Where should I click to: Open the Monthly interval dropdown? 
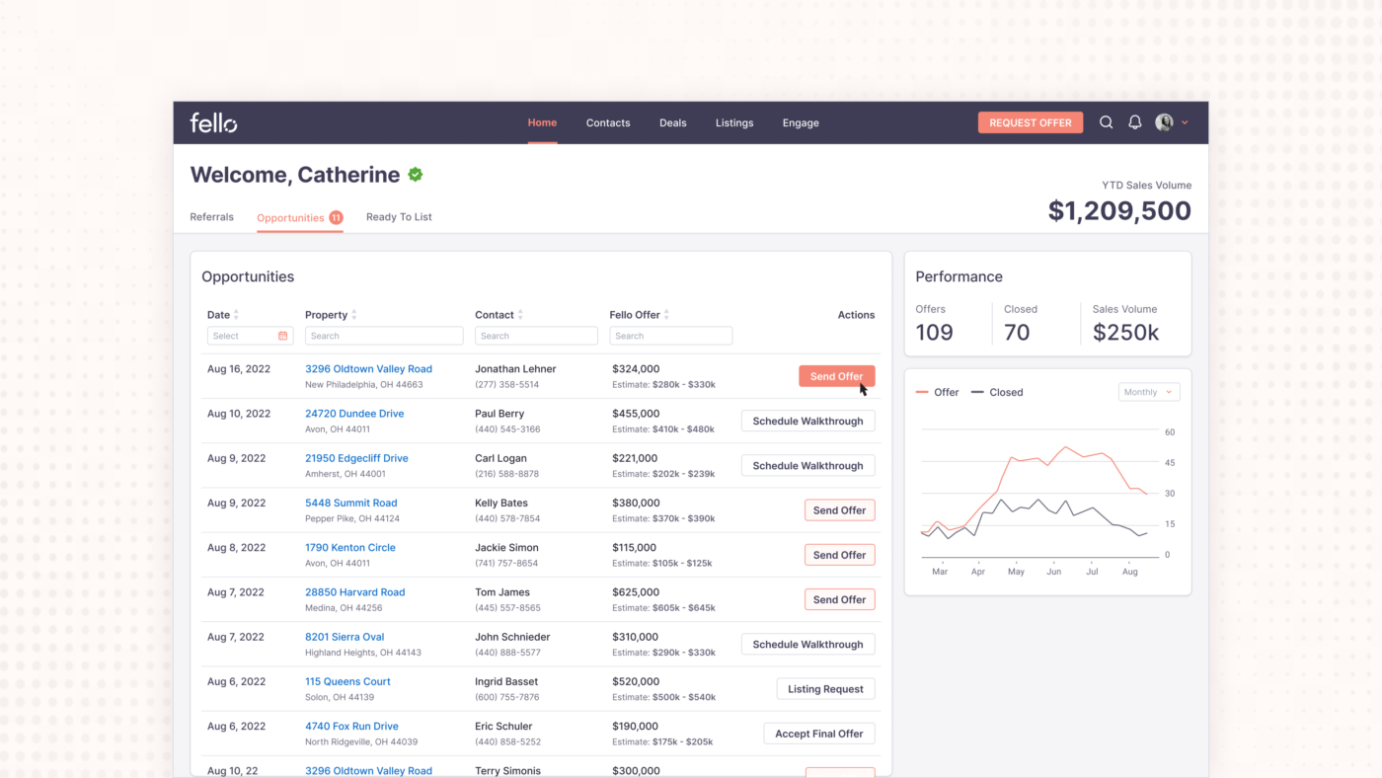tap(1148, 391)
